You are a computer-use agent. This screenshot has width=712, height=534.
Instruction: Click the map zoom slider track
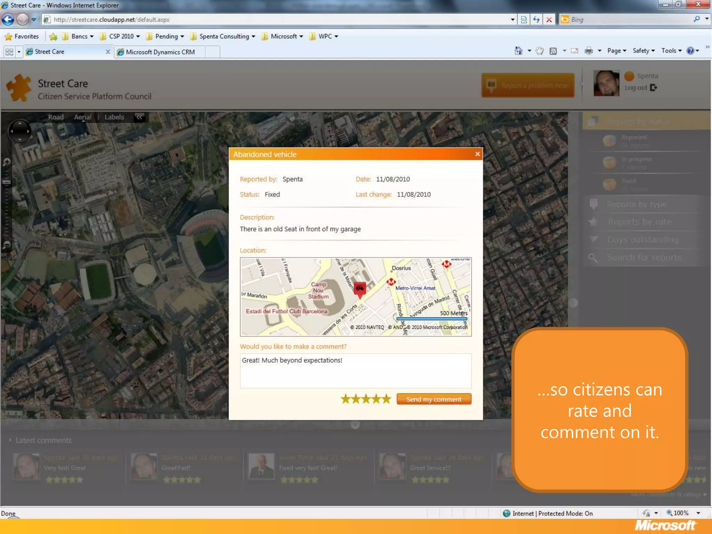point(6,205)
